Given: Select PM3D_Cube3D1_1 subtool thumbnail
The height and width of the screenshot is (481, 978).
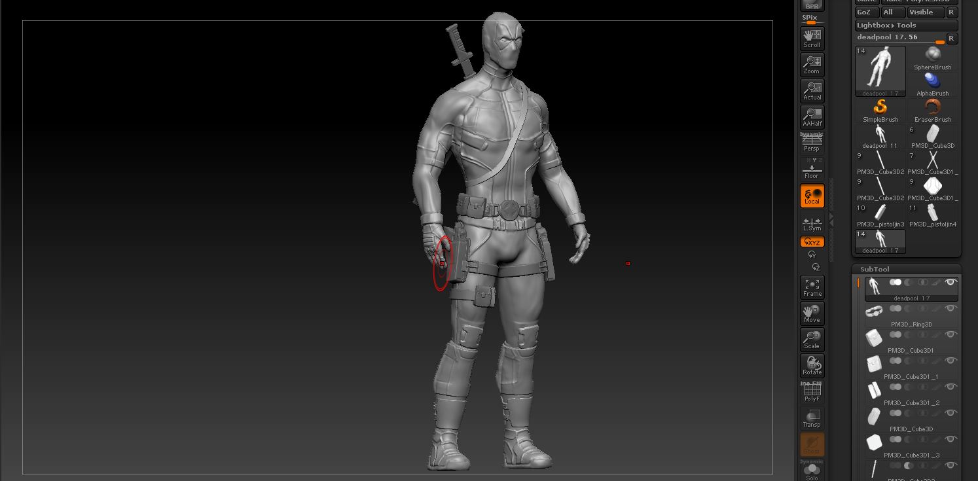Looking at the screenshot, I should pos(874,365).
